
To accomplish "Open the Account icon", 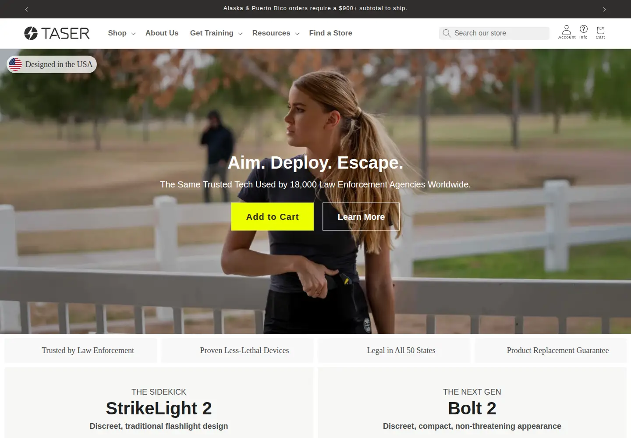I will point(567,32).
